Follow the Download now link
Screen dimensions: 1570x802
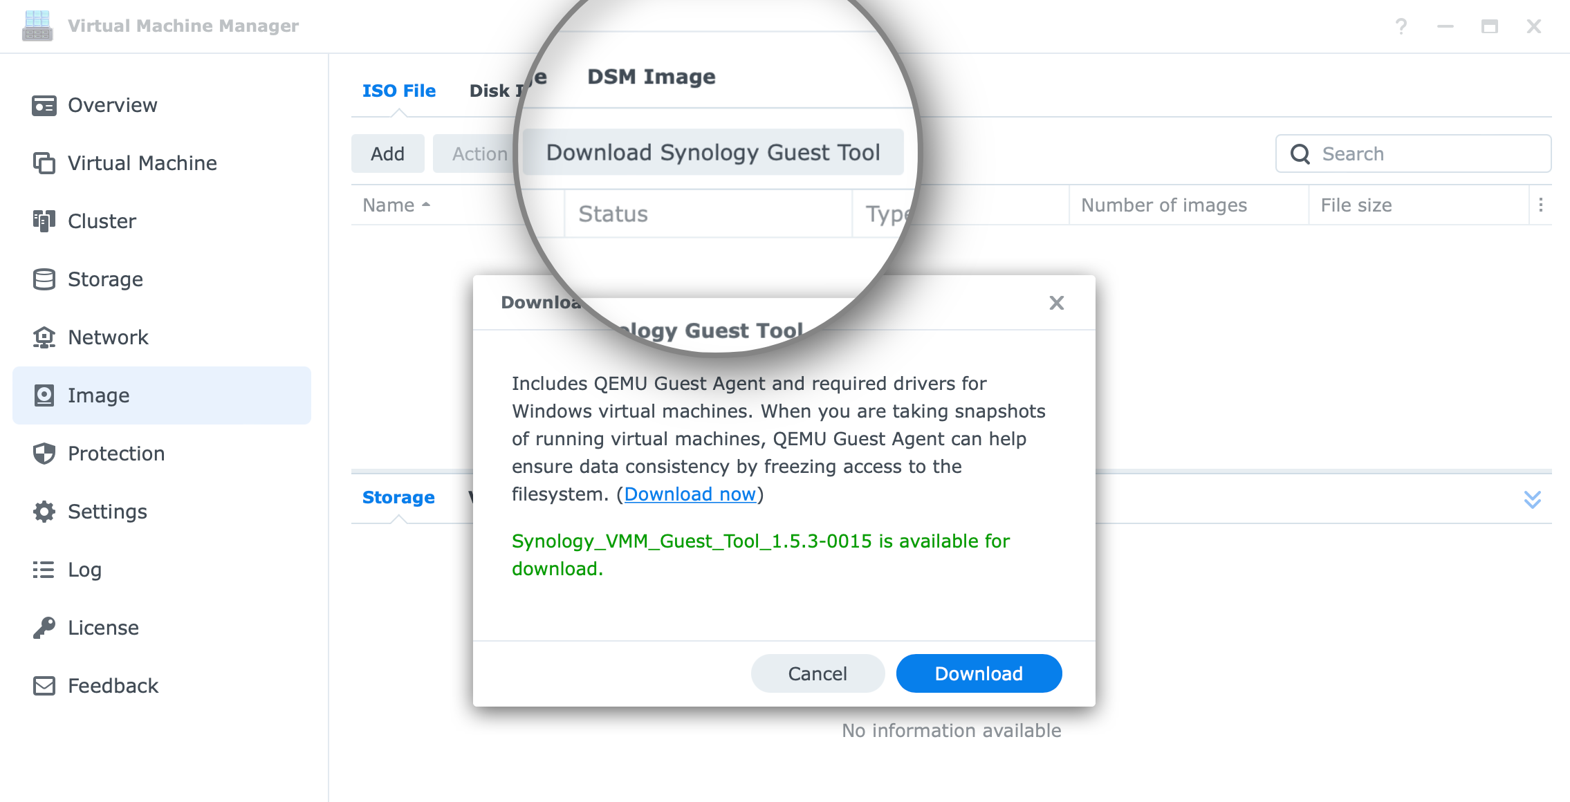tap(690, 494)
